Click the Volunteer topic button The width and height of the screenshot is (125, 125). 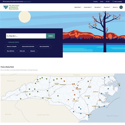pos(33,51)
